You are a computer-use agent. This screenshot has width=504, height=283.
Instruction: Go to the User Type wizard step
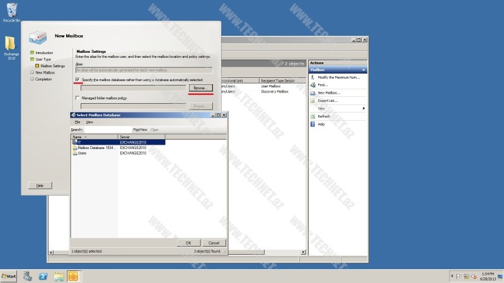(43, 59)
